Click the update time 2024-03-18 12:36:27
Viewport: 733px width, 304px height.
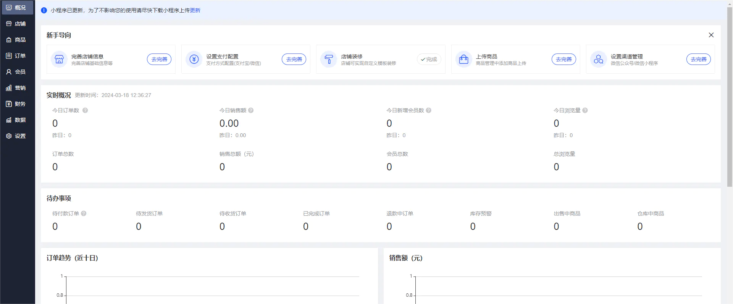[126, 95]
